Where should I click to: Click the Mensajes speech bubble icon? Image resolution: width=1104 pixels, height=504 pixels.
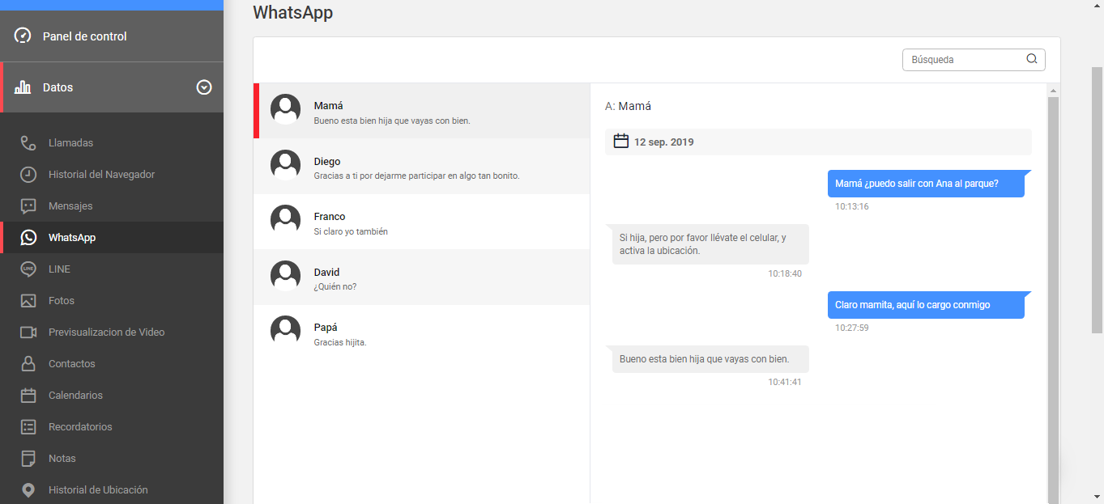coord(28,206)
